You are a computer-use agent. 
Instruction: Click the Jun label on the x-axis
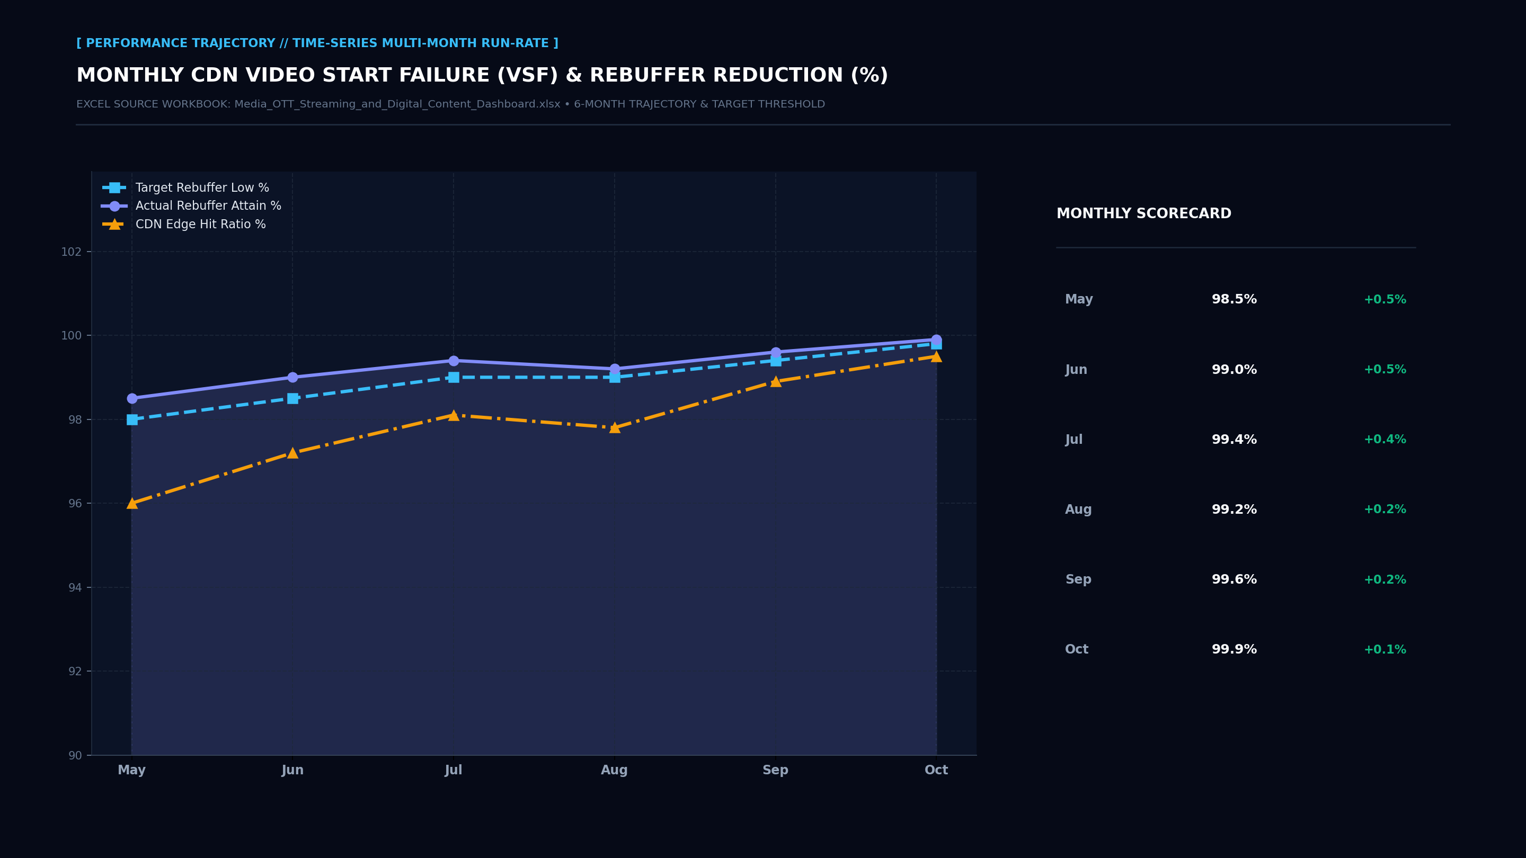coord(292,771)
